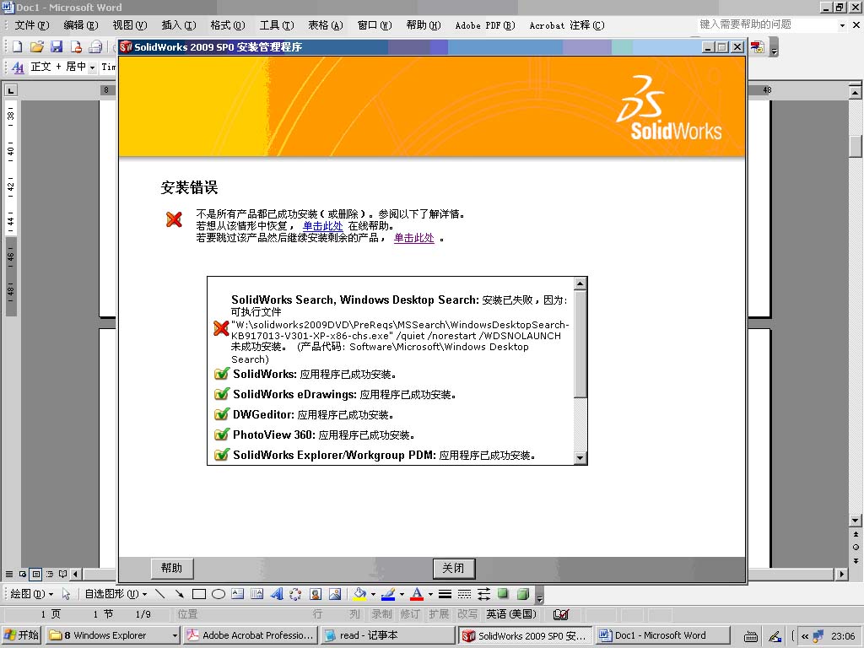Click down arrow of installer results scrollbar
This screenshot has height=648, width=864.
click(x=580, y=458)
